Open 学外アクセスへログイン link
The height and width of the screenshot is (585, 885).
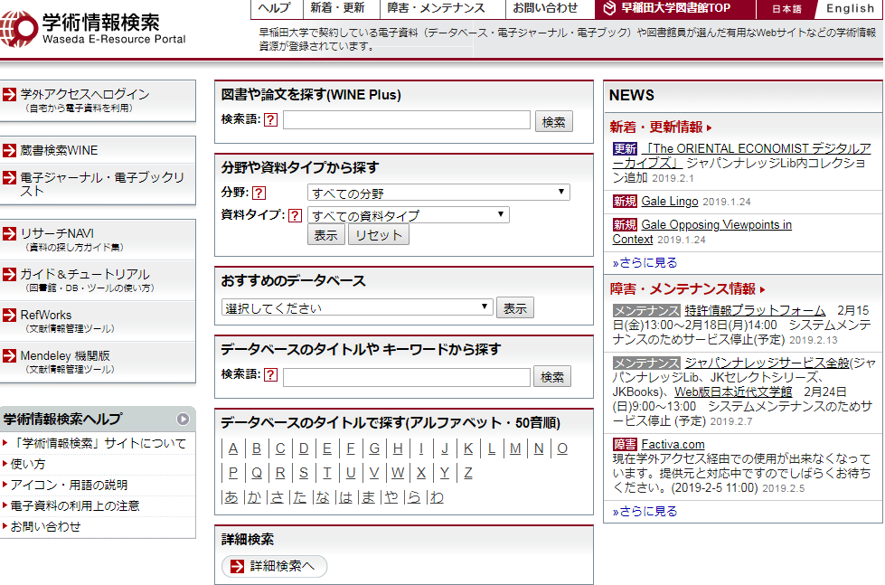pos(85,94)
